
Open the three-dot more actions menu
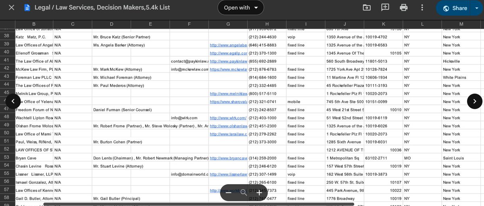pyautogui.click(x=422, y=8)
